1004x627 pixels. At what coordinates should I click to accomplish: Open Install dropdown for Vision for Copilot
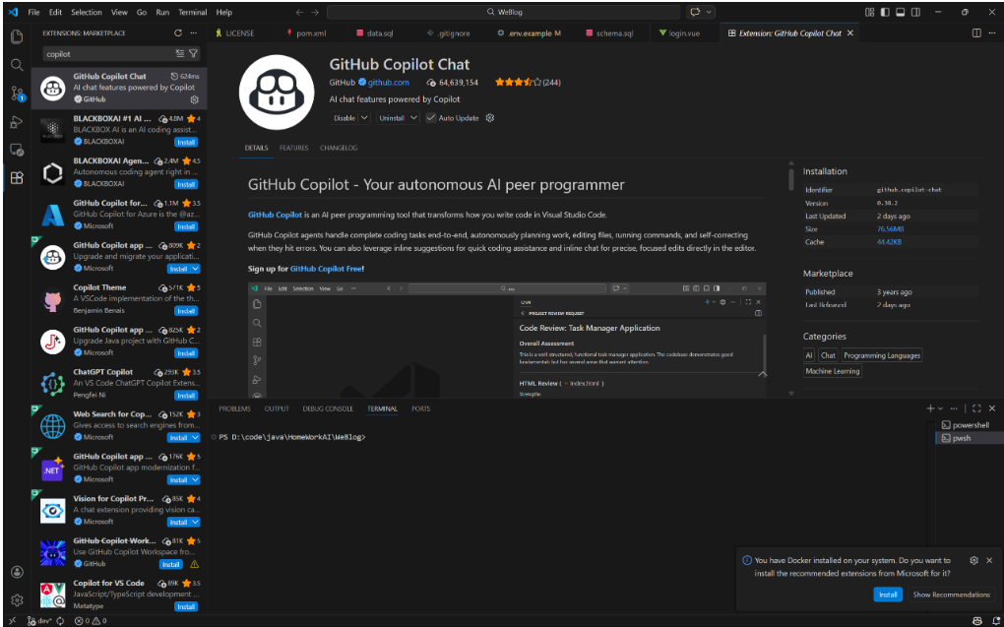[196, 522]
